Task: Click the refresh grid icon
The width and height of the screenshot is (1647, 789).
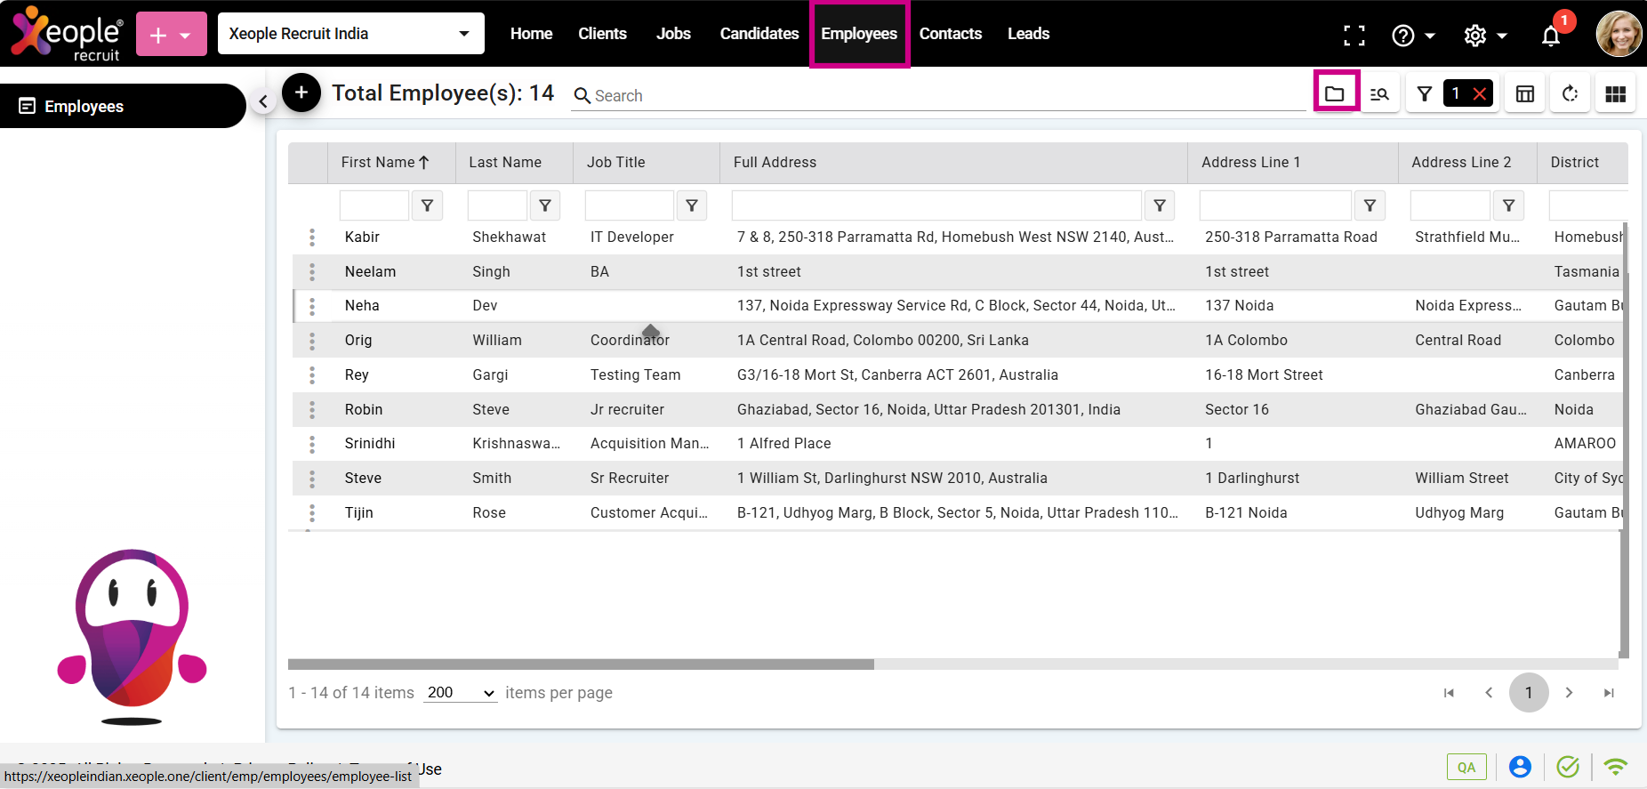Action: [1570, 93]
